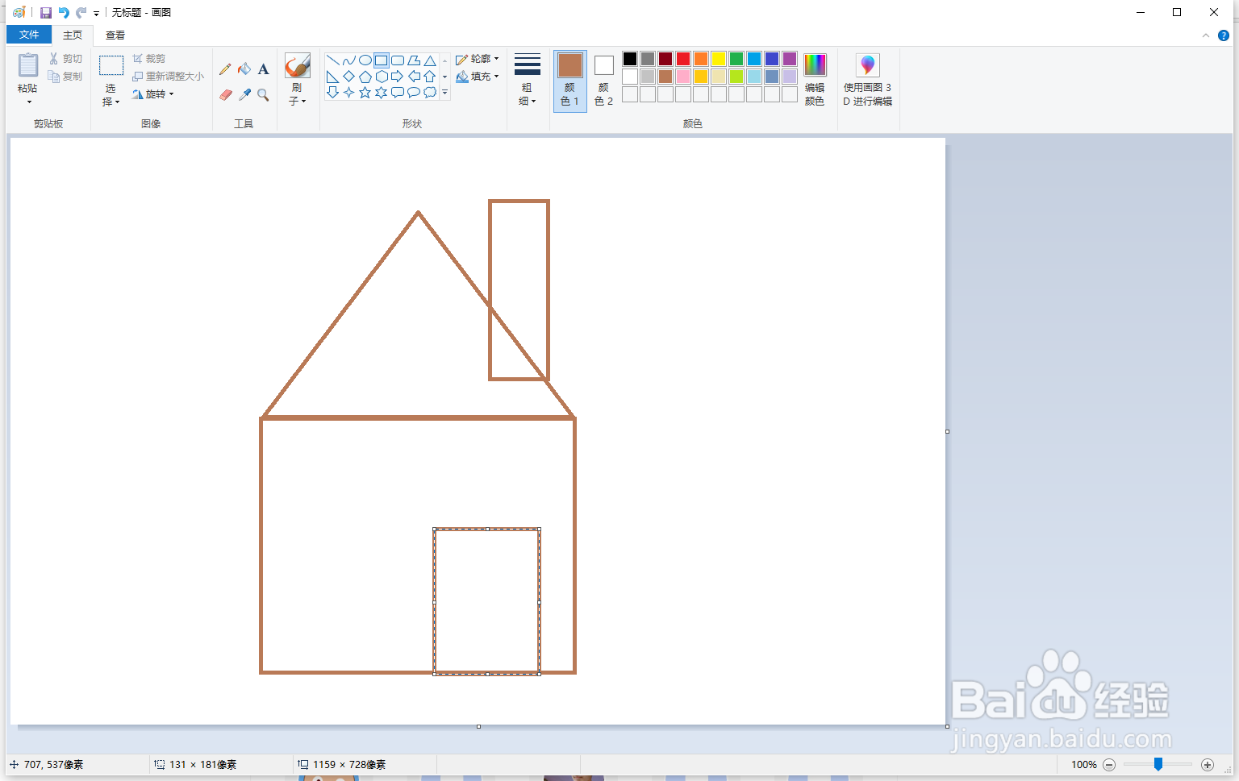Pick the purple color swatch

790,59
